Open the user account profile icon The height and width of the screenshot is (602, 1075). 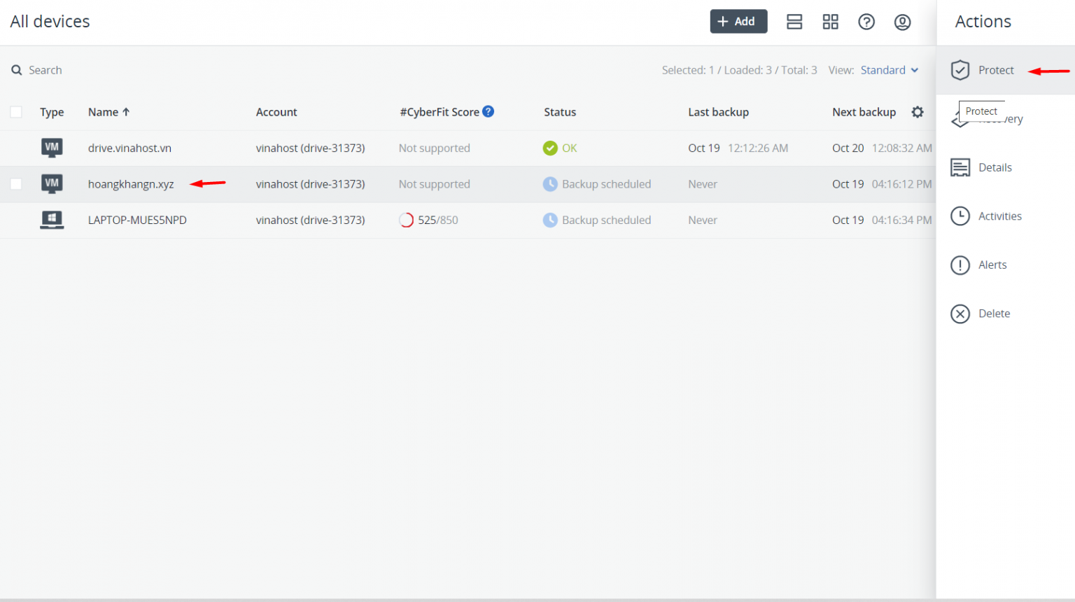click(x=902, y=22)
